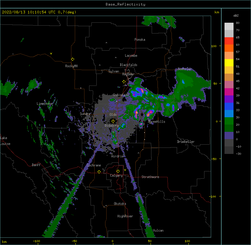Click the yellow diamond marker above RockyMH label

pos(73,59)
